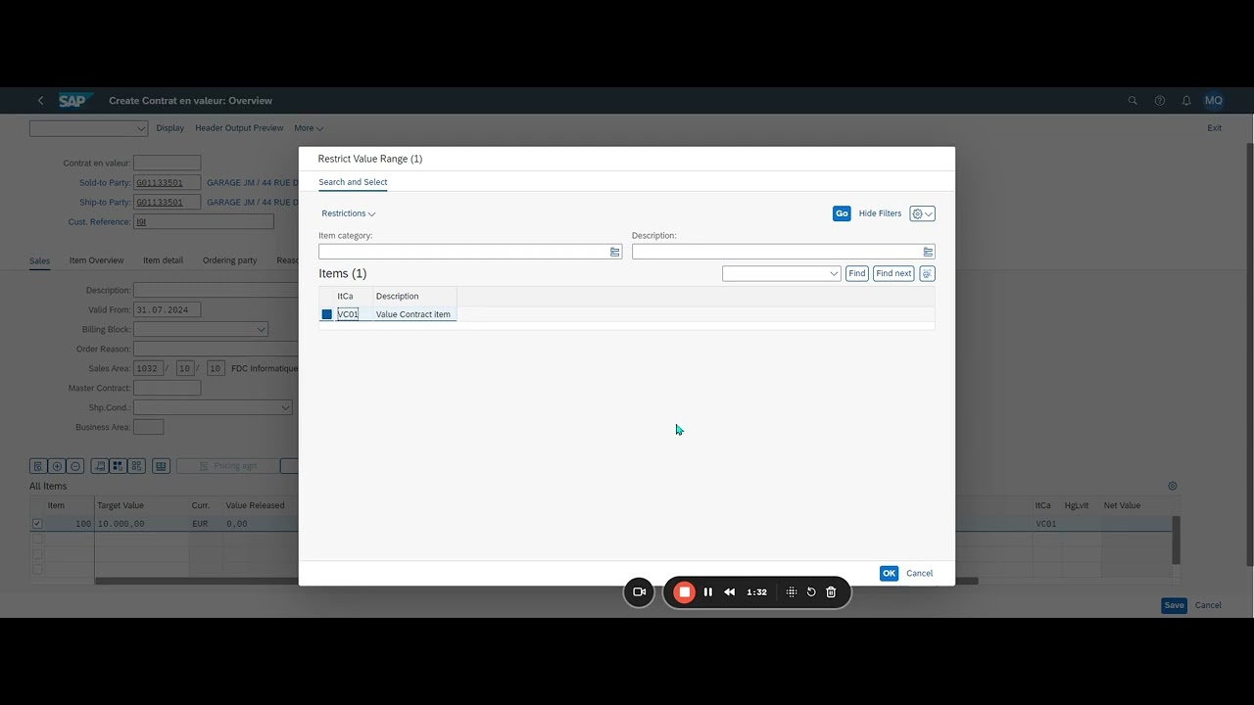Open the filter settings gear dropdown
Image resolution: width=1254 pixels, height=705 pixels.
(x=922, y=213)
